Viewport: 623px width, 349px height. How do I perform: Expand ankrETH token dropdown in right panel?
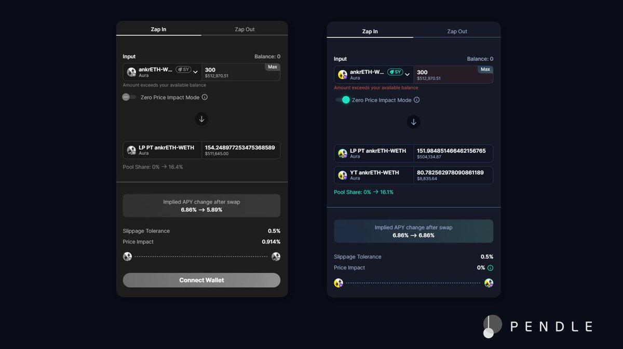(407, 75)
